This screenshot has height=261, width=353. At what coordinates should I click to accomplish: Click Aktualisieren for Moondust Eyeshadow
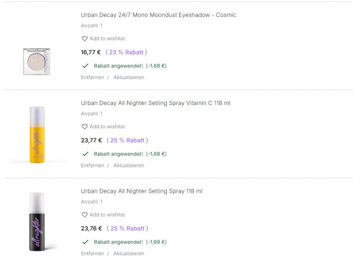click(x=129, y=77)
